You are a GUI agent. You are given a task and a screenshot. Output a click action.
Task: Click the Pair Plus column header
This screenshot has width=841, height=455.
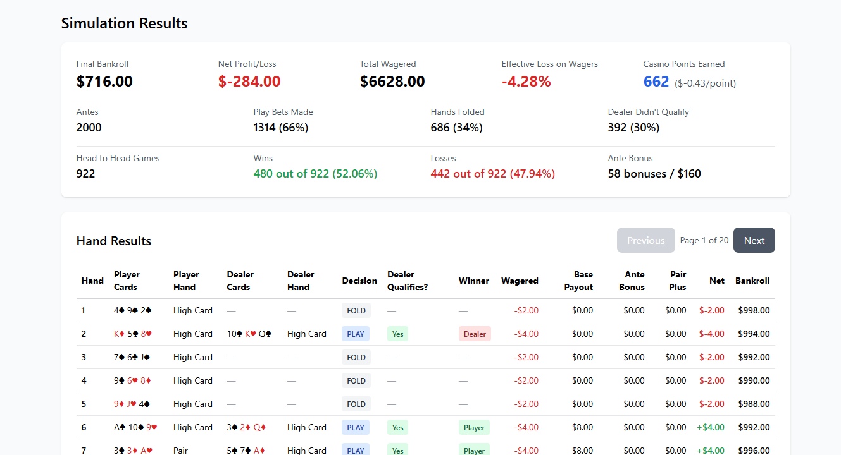[677, 281]
